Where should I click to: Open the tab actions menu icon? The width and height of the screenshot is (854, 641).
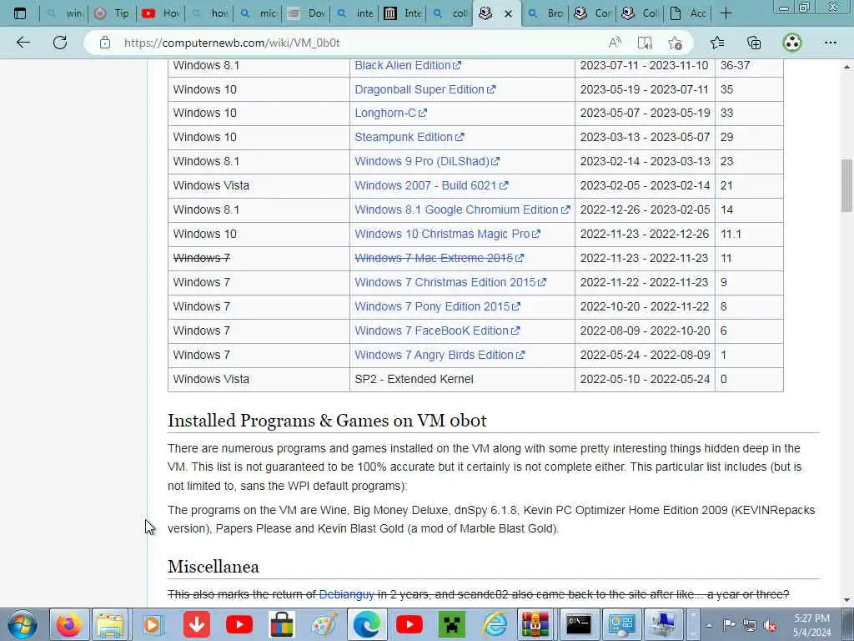pos(20,13)
